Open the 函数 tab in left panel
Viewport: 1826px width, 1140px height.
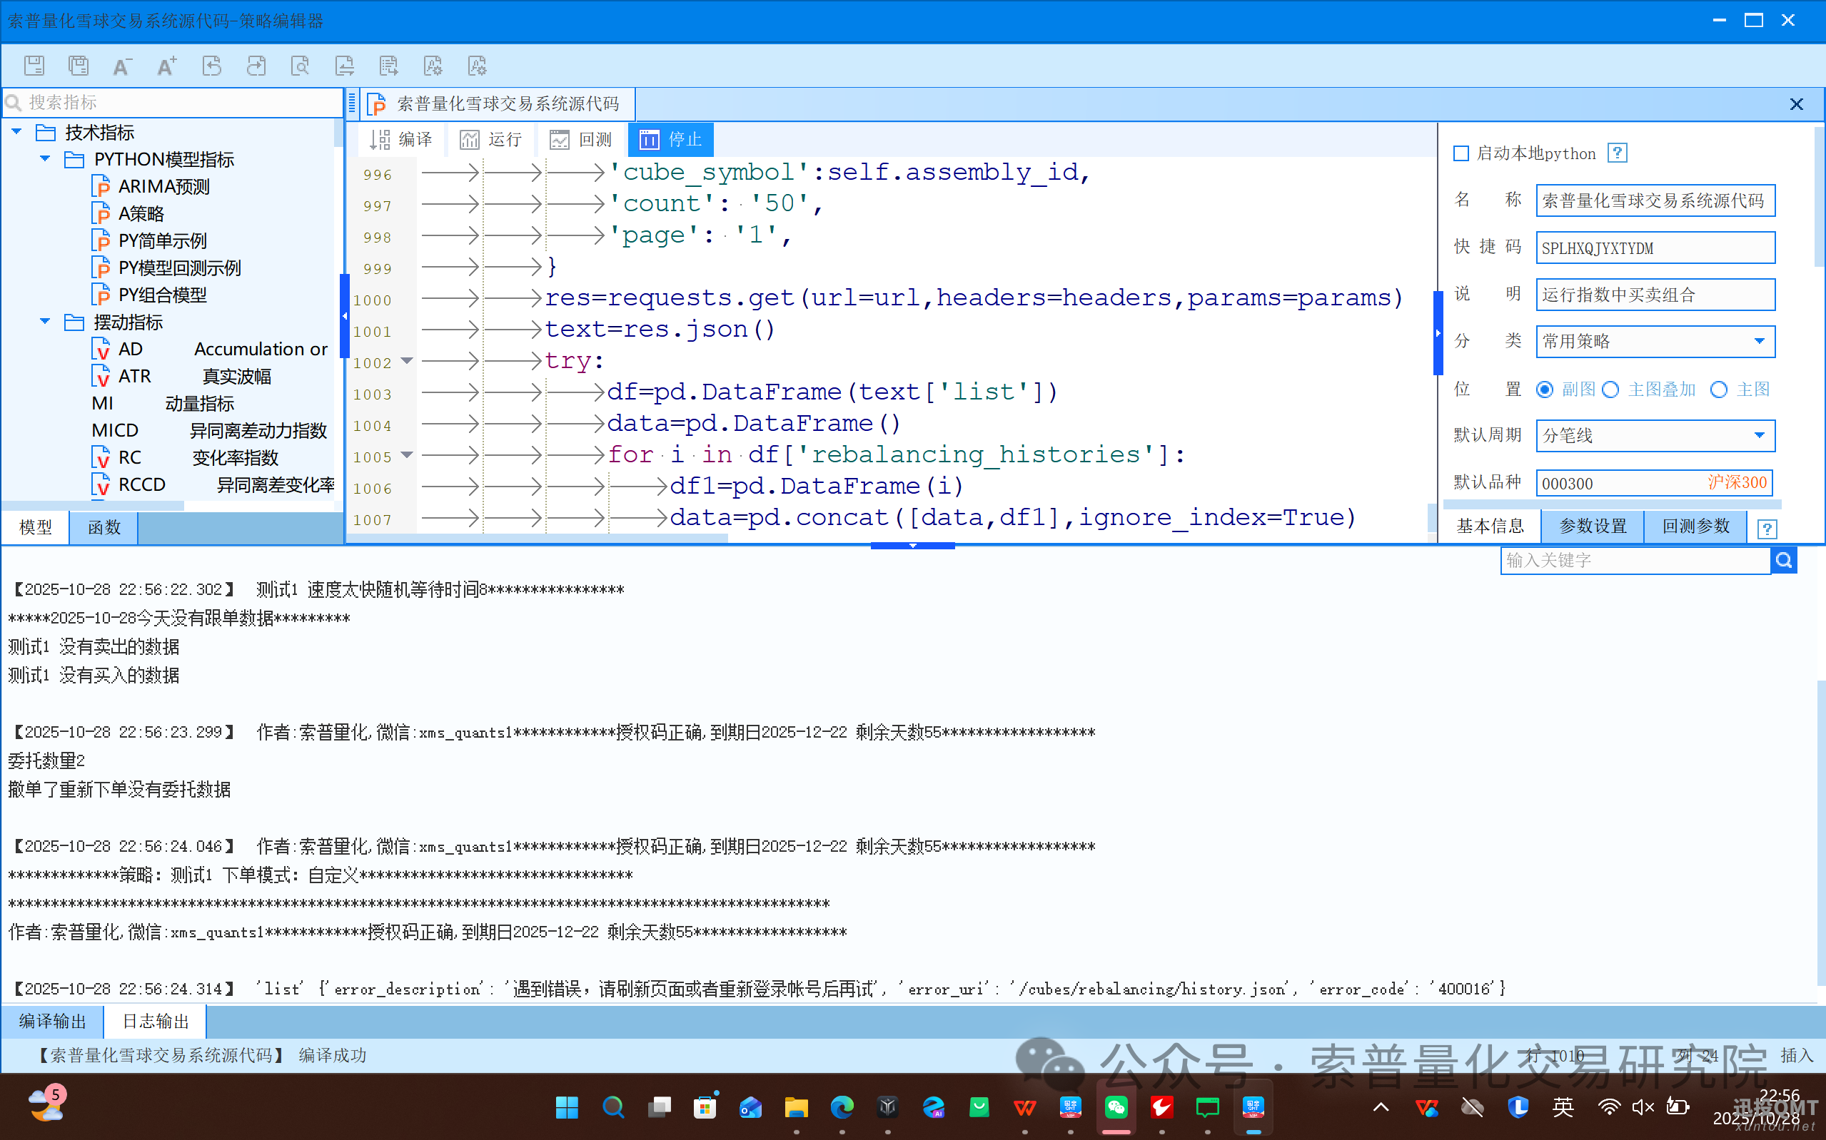(x=104, y=527)
